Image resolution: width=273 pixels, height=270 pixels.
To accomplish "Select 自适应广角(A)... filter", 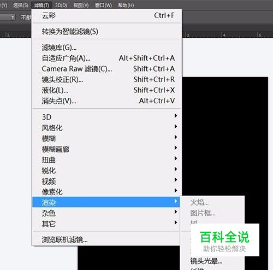I will coord(106,58).
